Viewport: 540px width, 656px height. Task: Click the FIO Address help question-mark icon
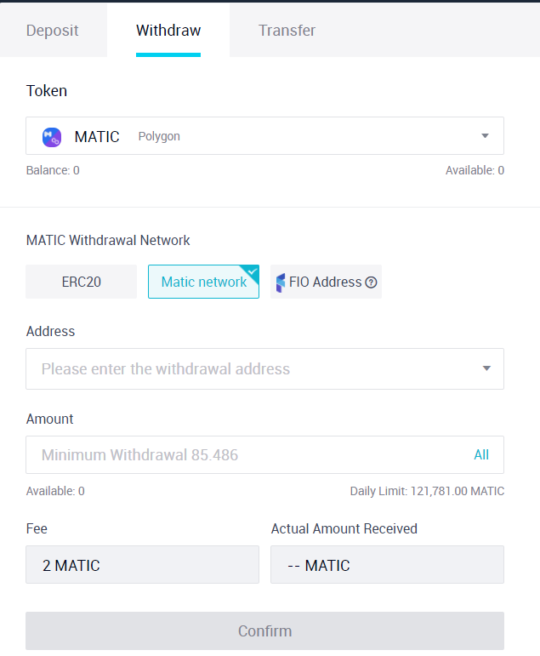(x=371, y=282)
